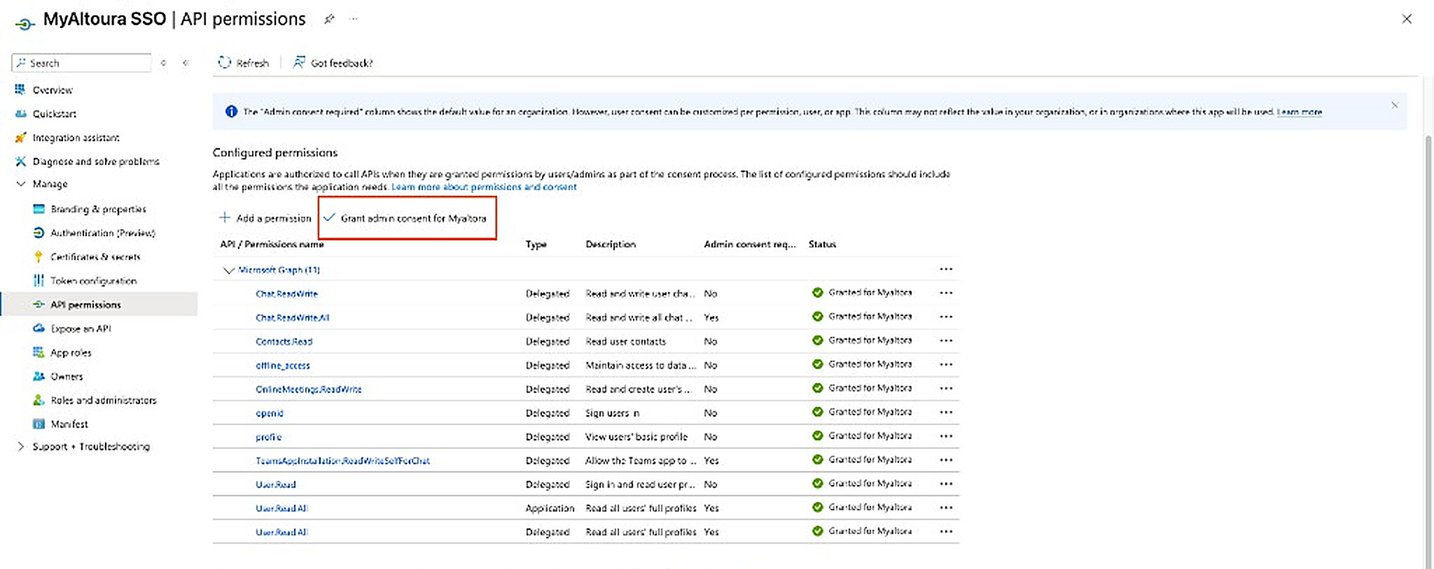This screenshot has width=1434, height=569.
Task: Collapse the Microsoft Graph (11) group
Action: [x=228, y=270]
